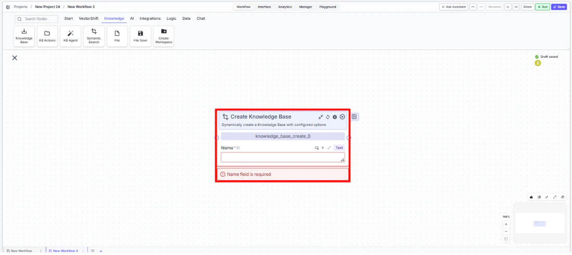Click the redo arrow in top toolbar
The height and width of the screenshot is (255, 572).
pyautogui.click(x=481, y=7)
